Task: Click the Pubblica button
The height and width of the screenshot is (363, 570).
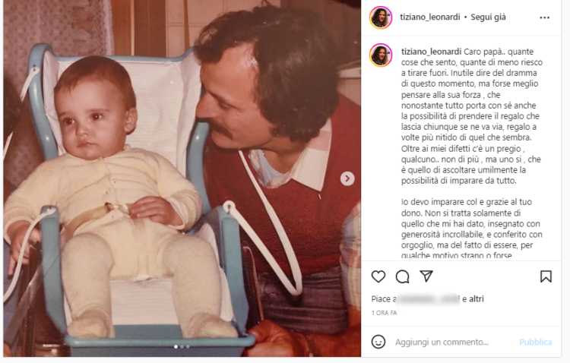Action: [x=536, y=342]
